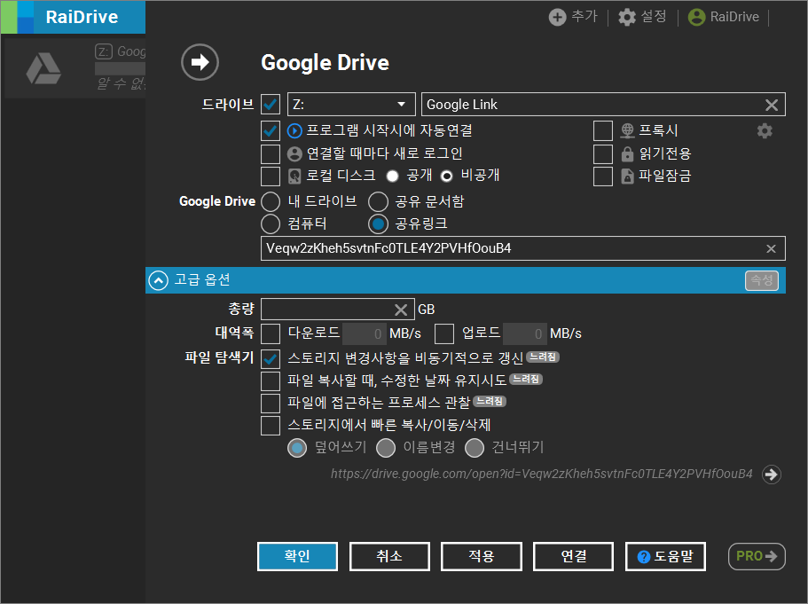Clear the Google Link name field
Viewport: 808px width, 604px height.
772,106
